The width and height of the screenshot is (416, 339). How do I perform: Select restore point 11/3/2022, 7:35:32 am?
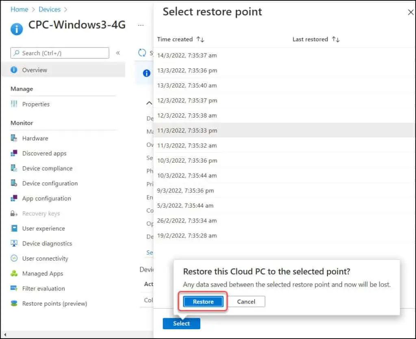click(284, 146)
